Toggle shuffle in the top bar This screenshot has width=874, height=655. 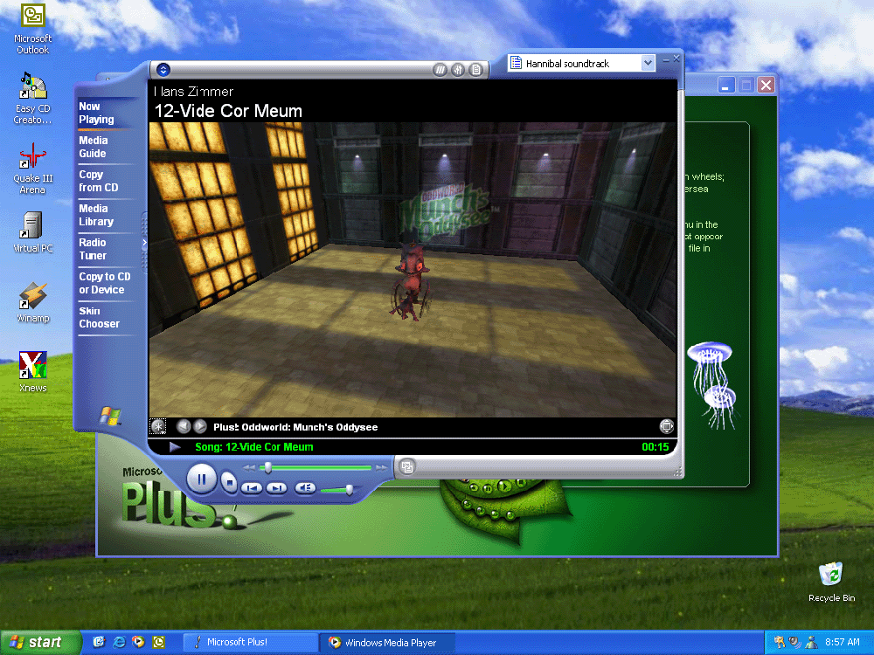440,70
